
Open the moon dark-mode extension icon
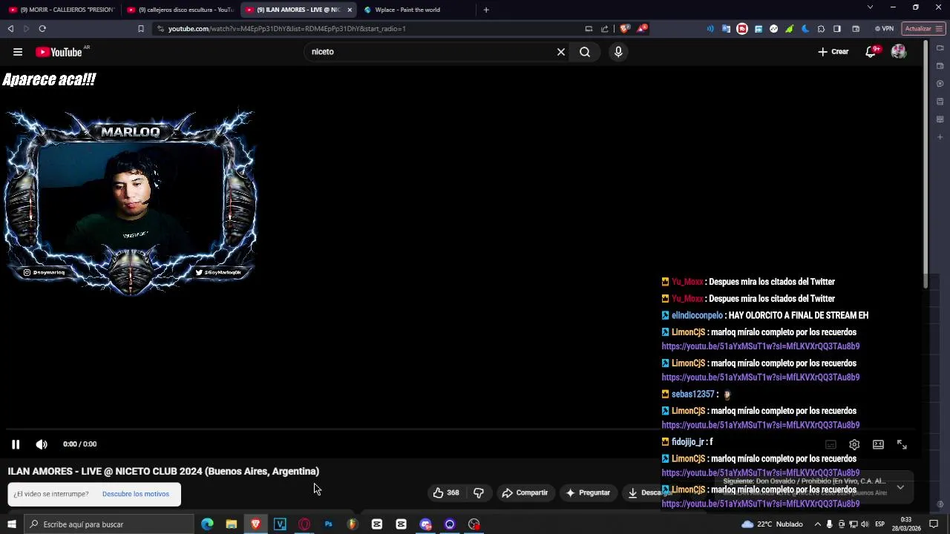(805, 29)
